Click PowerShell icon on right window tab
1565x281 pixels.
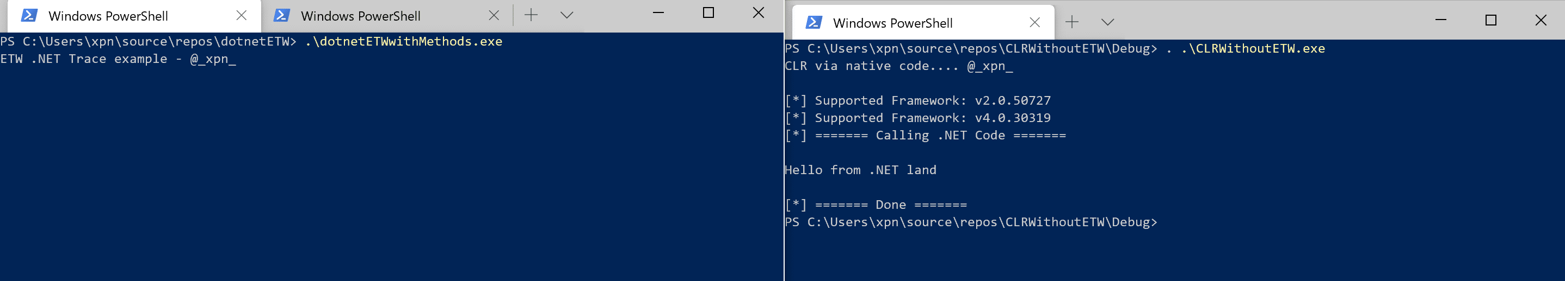click(814, 22)
